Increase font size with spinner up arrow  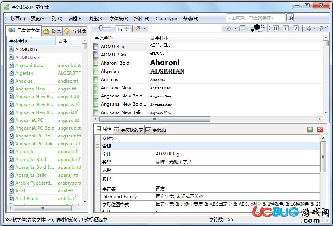coord(127,27)
